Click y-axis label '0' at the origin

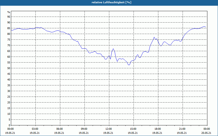[10, 125]
